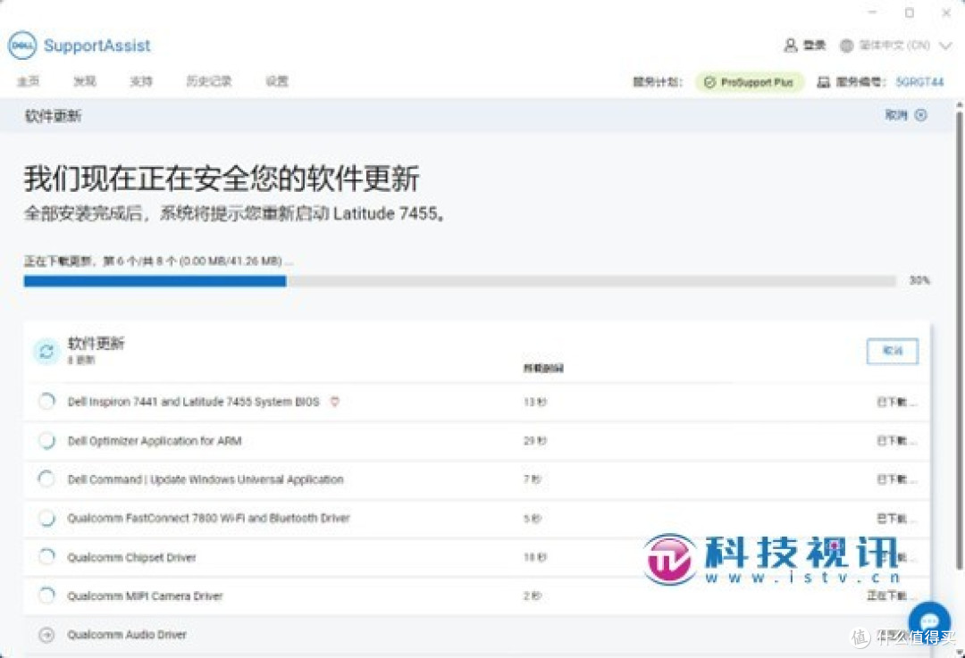Click 13 秒 time for System BIOS
The height and width of the screenshot is (658, 965).
pos(535,402)
